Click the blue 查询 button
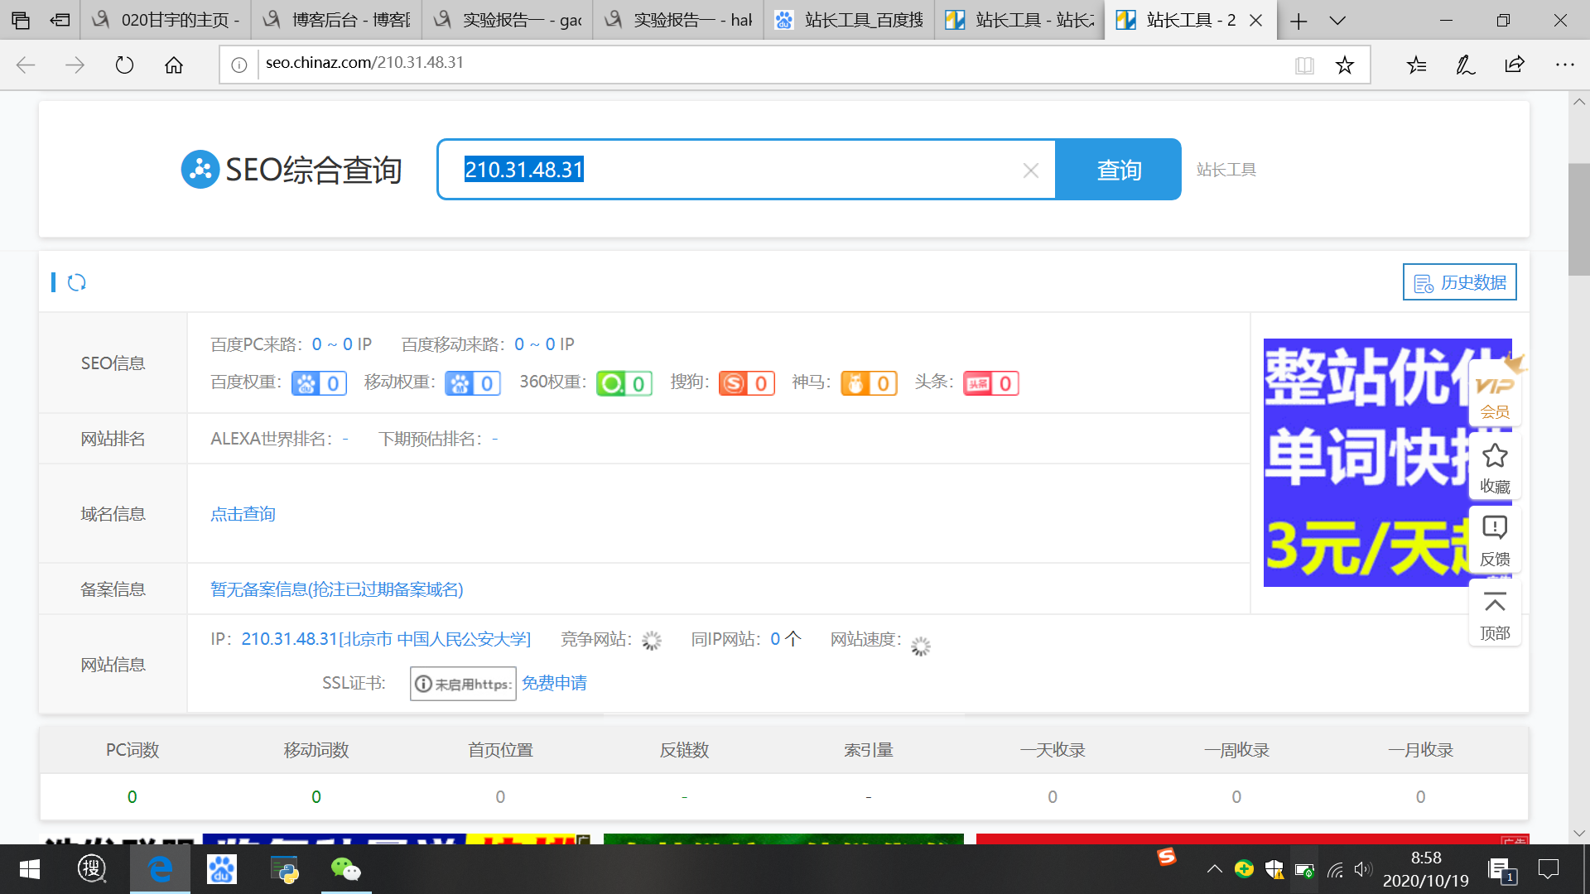1590x894 pixels. (x=1119, y=170)
